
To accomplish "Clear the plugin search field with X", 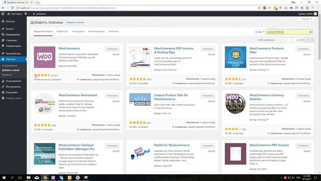I will (x=310, y=32).
